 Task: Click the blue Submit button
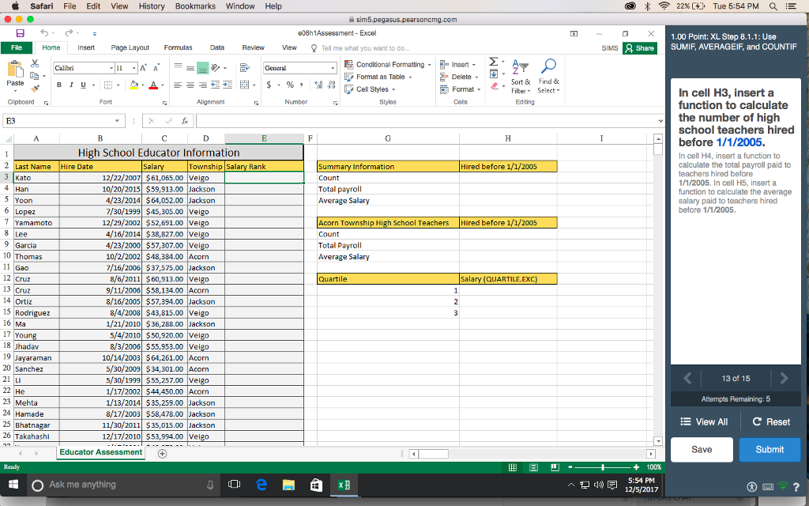(769, 449)
